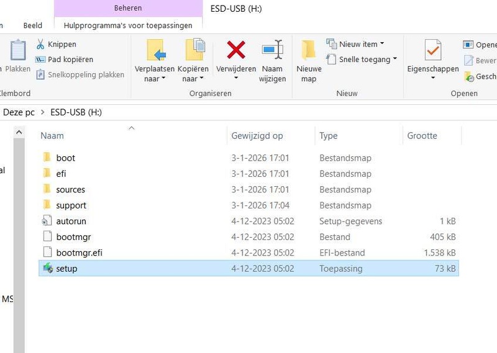Image resolution: width=497 pixels, height=353 pixels.
Task: Select the support folder icon
Action: 47,205
